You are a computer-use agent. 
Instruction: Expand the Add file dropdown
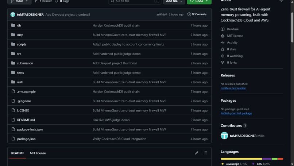pyautogui.click(x=174, y=1)
